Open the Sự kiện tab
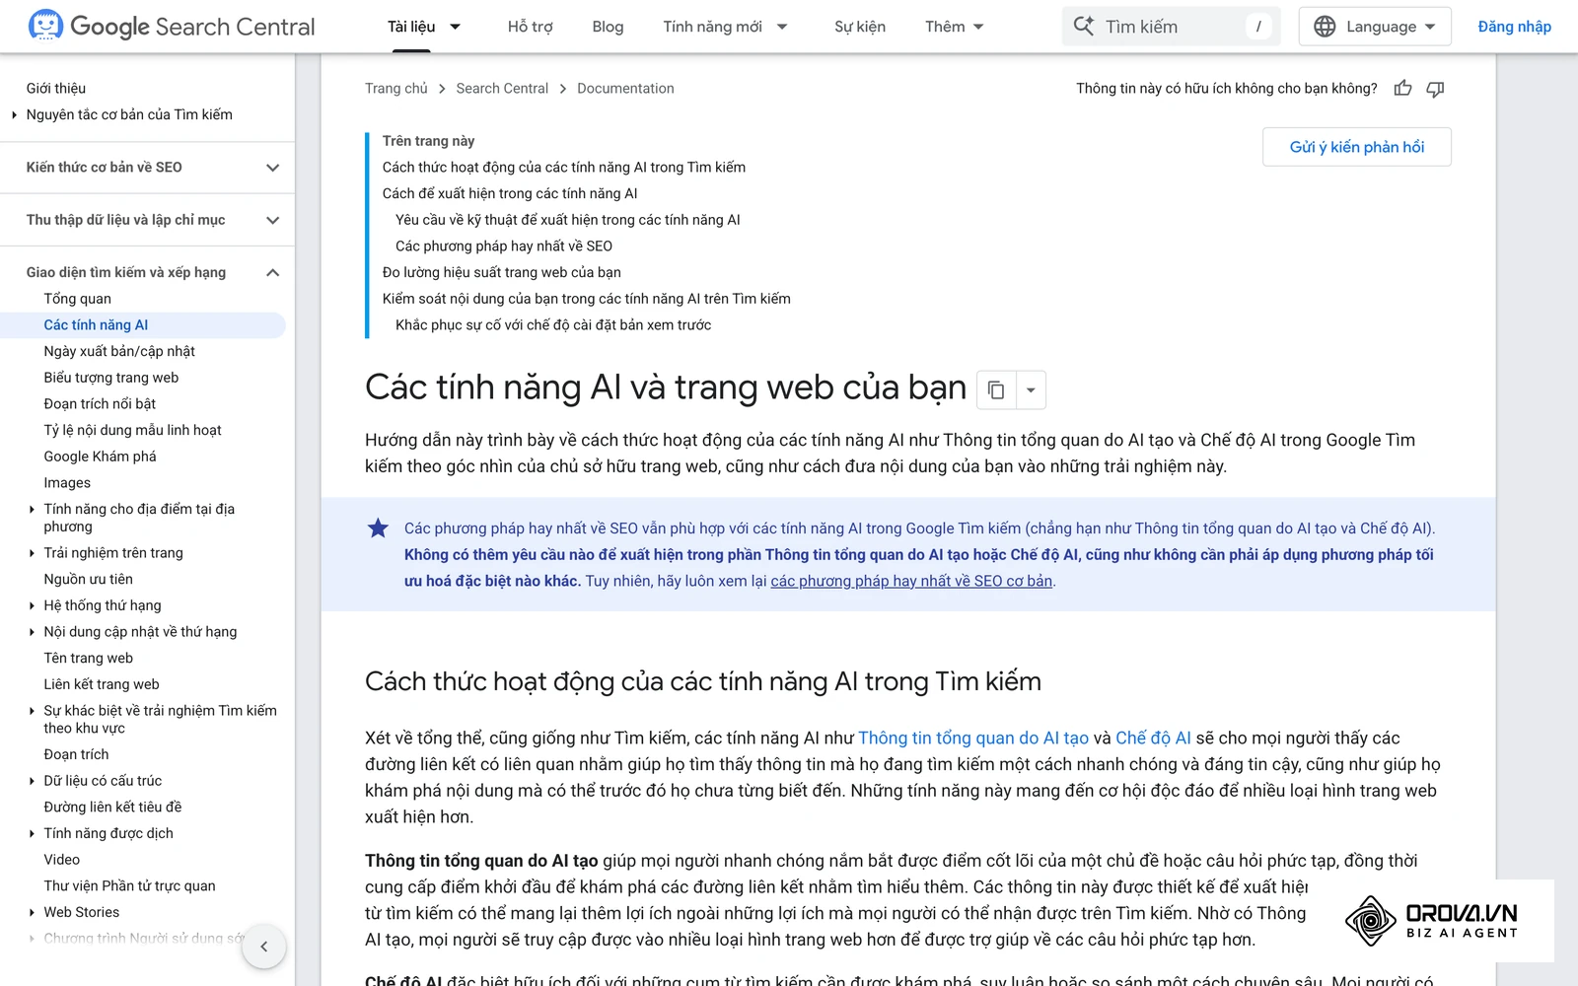Image resolution: width=1578 pixels, height=986 pixels. pos(859,27)
